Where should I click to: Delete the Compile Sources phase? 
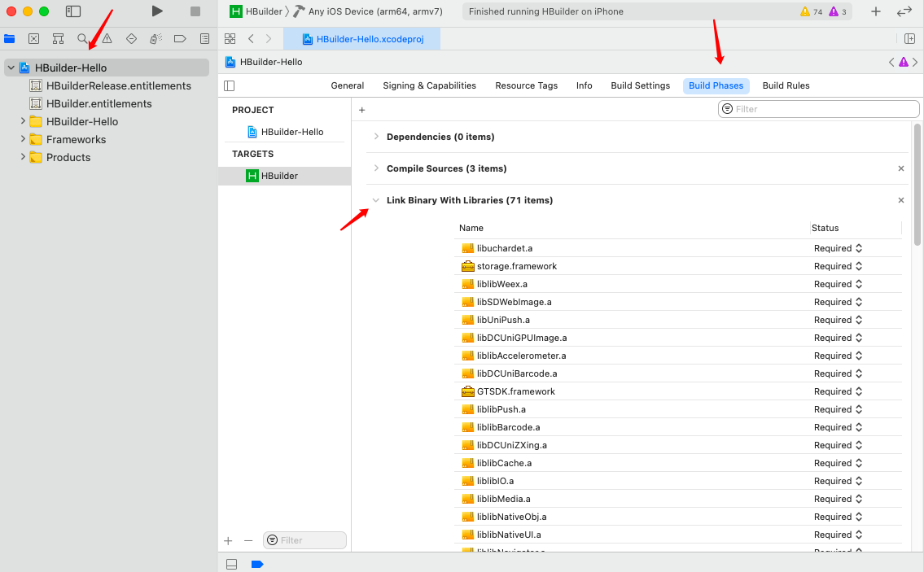[901, 168]
